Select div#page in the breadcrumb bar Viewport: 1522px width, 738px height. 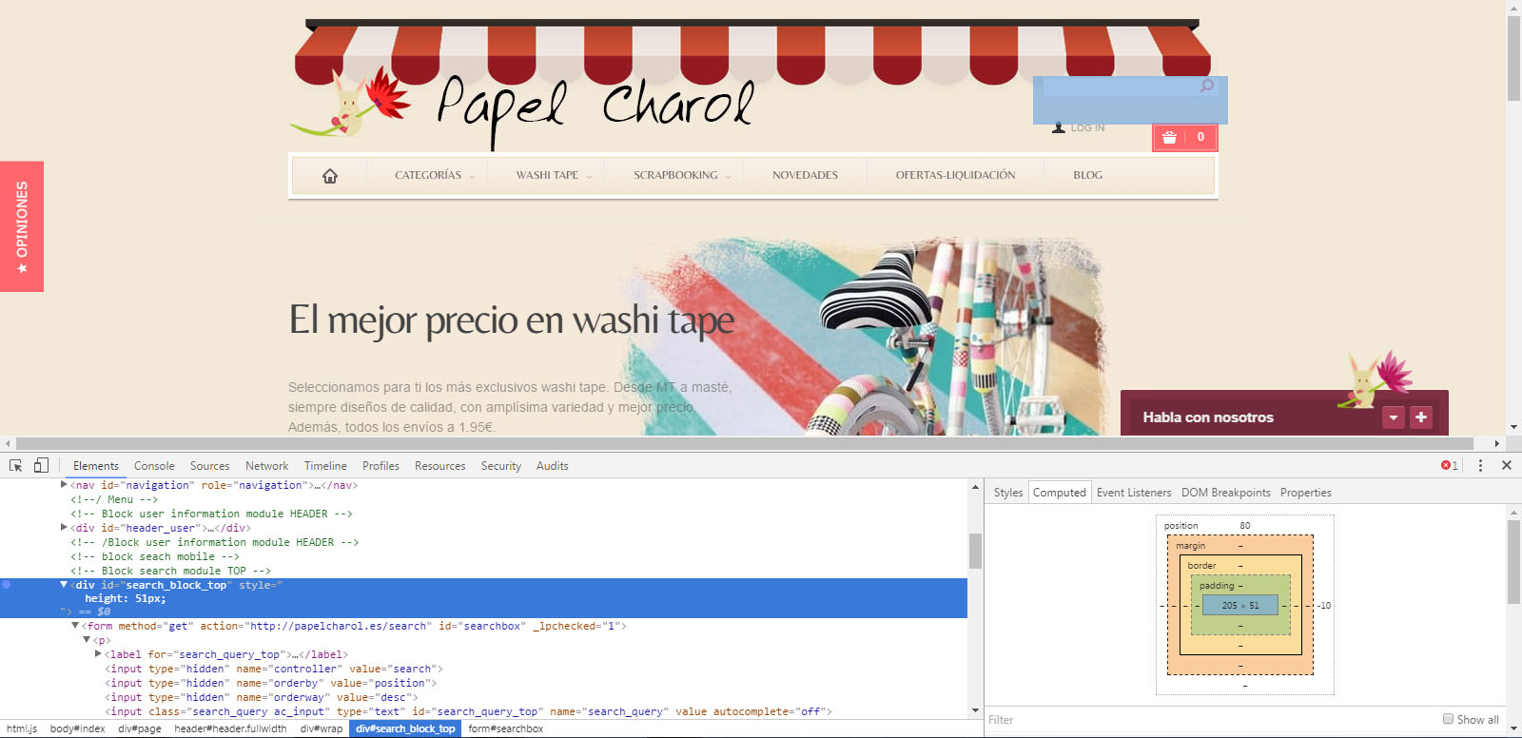pyautogui.click(x=140, y=728)
